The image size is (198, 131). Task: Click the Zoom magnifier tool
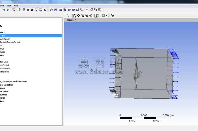pos(83,15)
